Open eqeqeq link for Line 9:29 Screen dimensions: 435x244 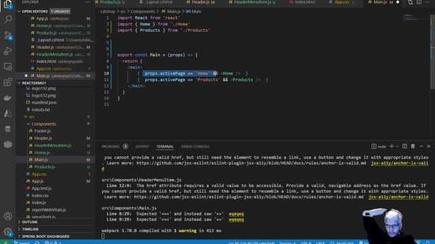click(236, 220)
